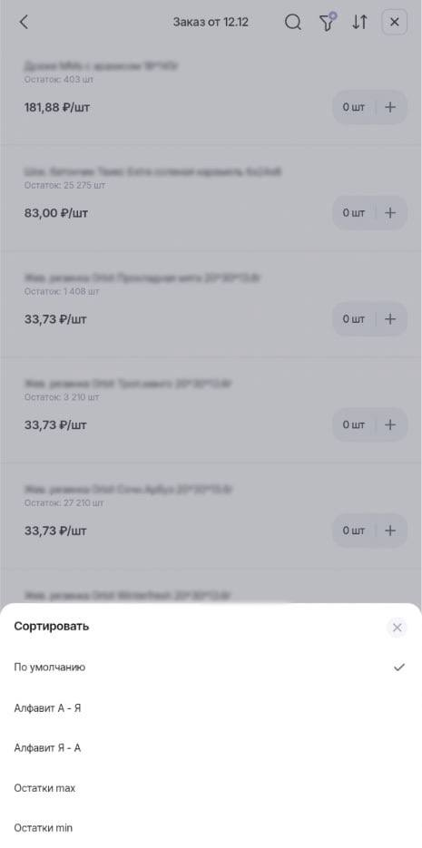Tap plus on item with stock 1 408
Viewport: 422px width, 848px height.
[390, 319]
